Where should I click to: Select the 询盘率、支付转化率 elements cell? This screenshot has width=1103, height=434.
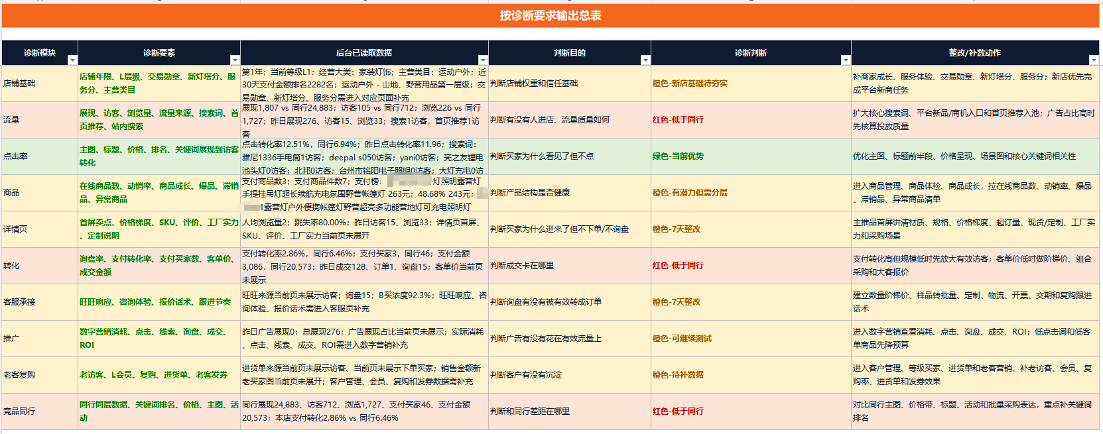[x=159, y=266]
